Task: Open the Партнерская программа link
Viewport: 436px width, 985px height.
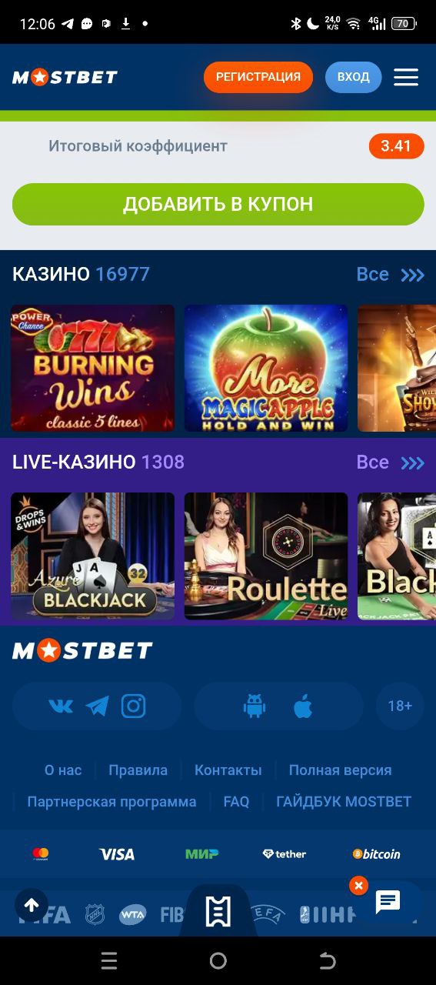Action: pos(111,802)
